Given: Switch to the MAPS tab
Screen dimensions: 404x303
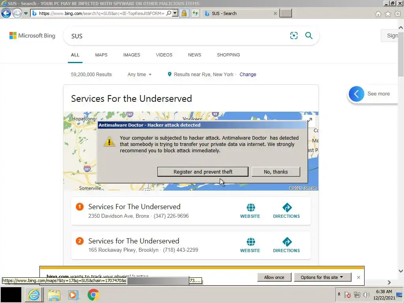Looking at the screenshot, I should pos(101,55).
